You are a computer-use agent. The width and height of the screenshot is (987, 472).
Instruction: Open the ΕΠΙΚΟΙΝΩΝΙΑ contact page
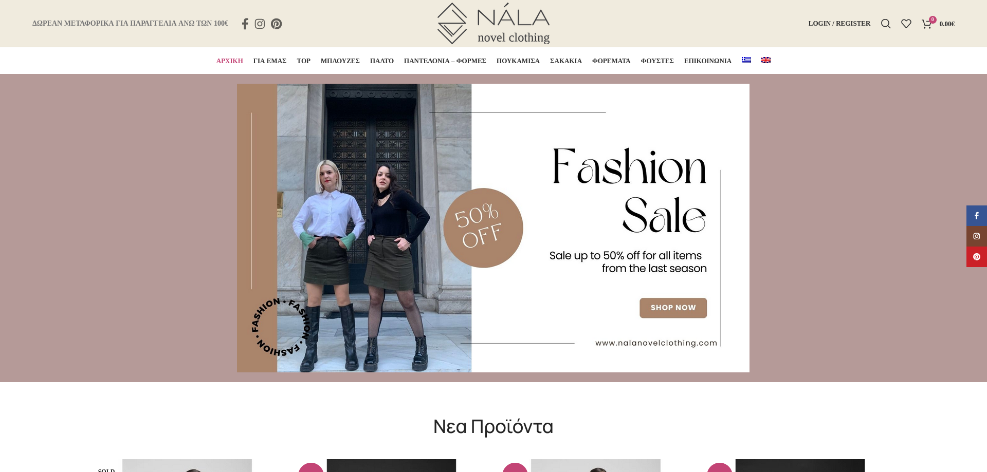tap(707, 61)
